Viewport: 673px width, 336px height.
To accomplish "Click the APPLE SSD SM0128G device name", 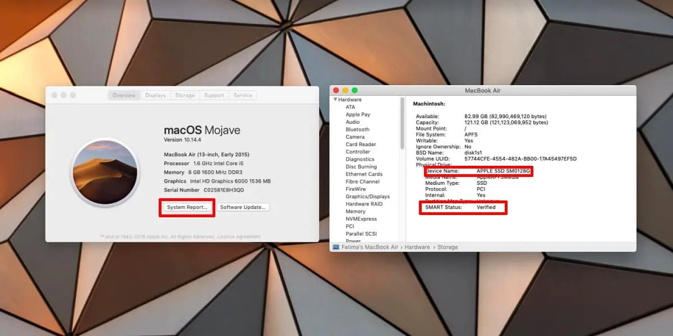I will 504,171.
